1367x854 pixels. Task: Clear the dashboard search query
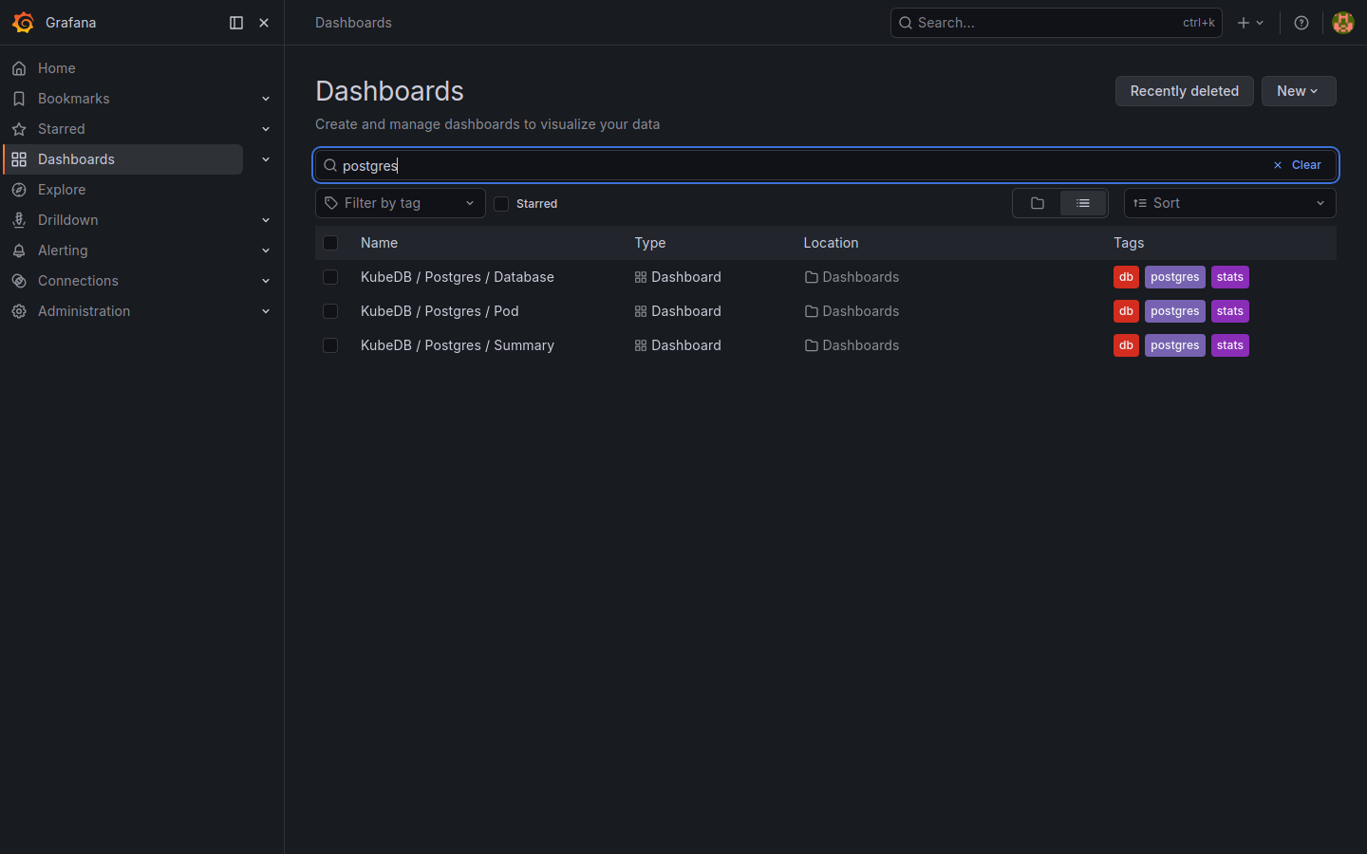pos(1298,165)
